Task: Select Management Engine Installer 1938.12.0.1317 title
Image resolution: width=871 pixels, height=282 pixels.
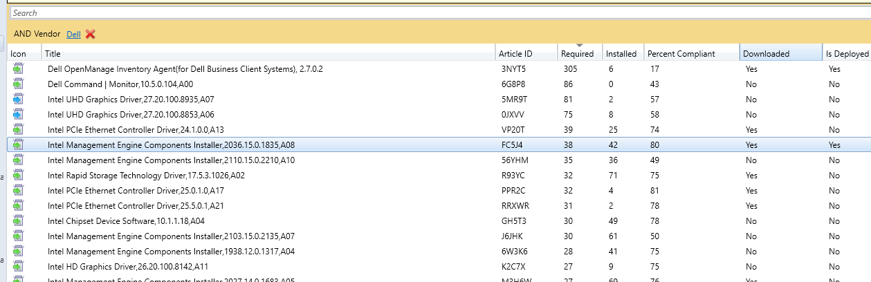Action: click(172, 252)
